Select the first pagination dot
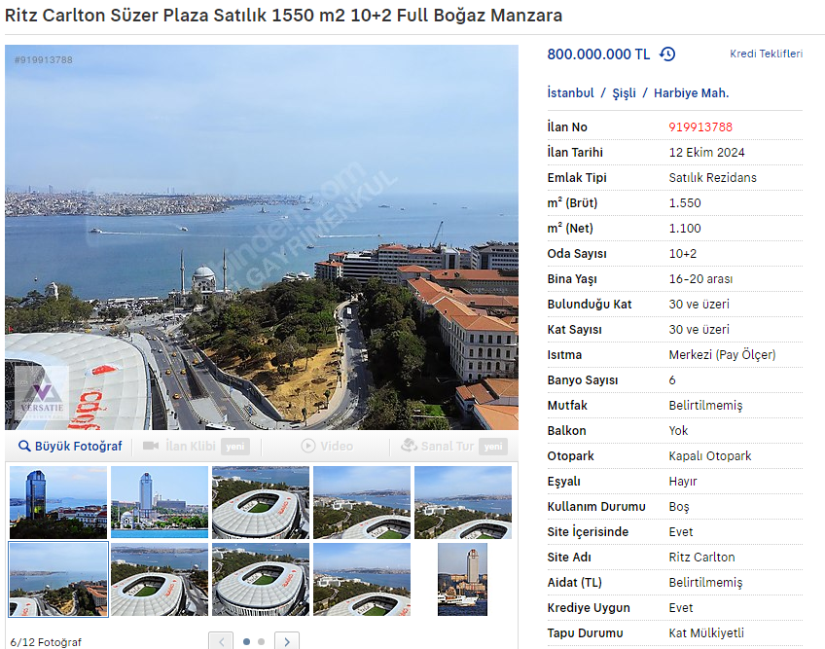This screenshot has width=825, height=649. (x=246, y=641)
